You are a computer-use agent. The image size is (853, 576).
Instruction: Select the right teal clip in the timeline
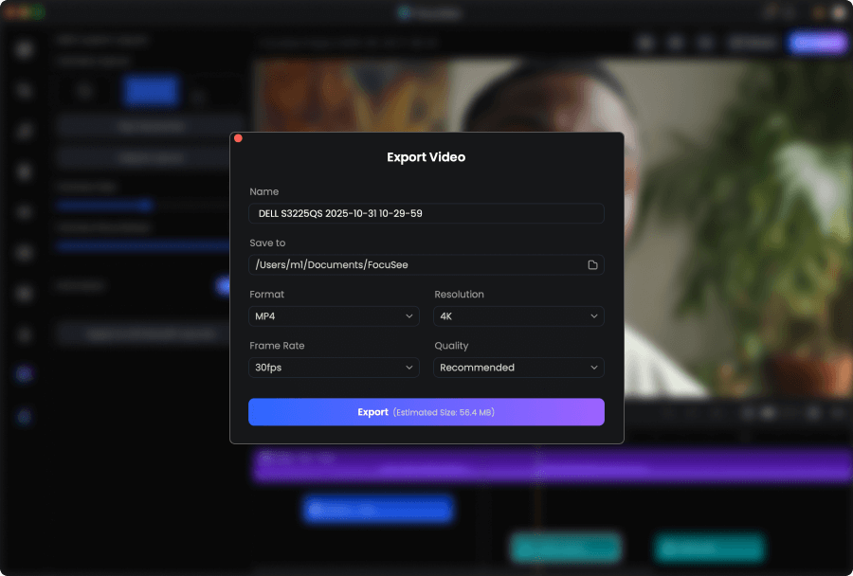(x=709, y=548)
